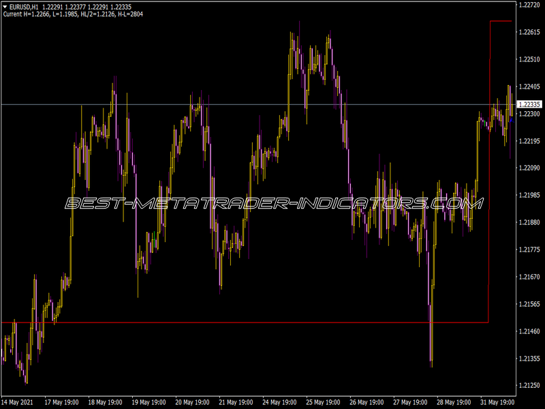This screenshot has height=409, width=545.
Task: Click the 31 May 19:00 time label
Action: pos(497,402)
